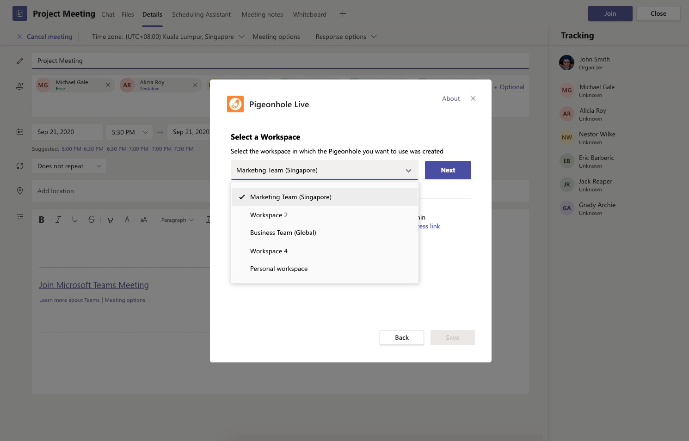Click the Join button

(610, 13)
